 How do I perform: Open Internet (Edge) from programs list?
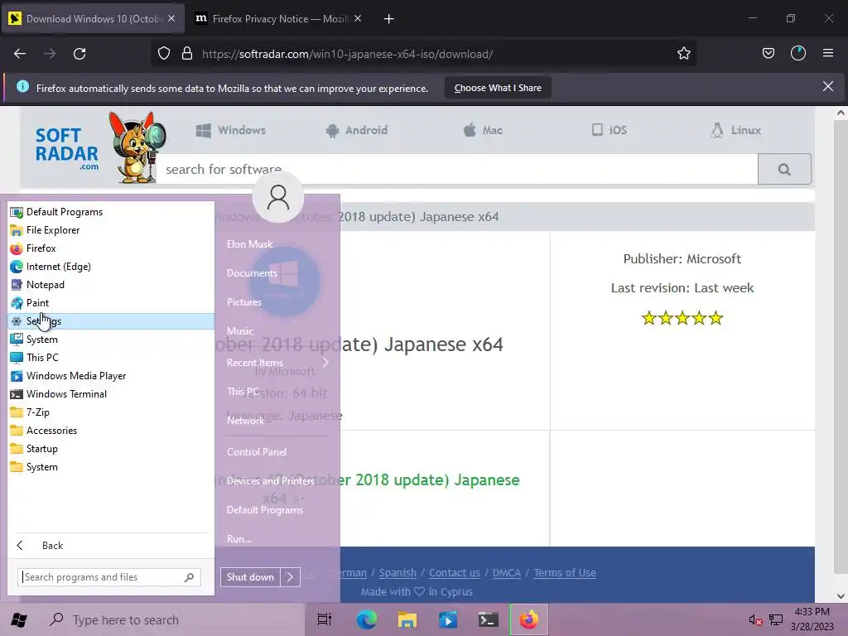click(111, 267)
